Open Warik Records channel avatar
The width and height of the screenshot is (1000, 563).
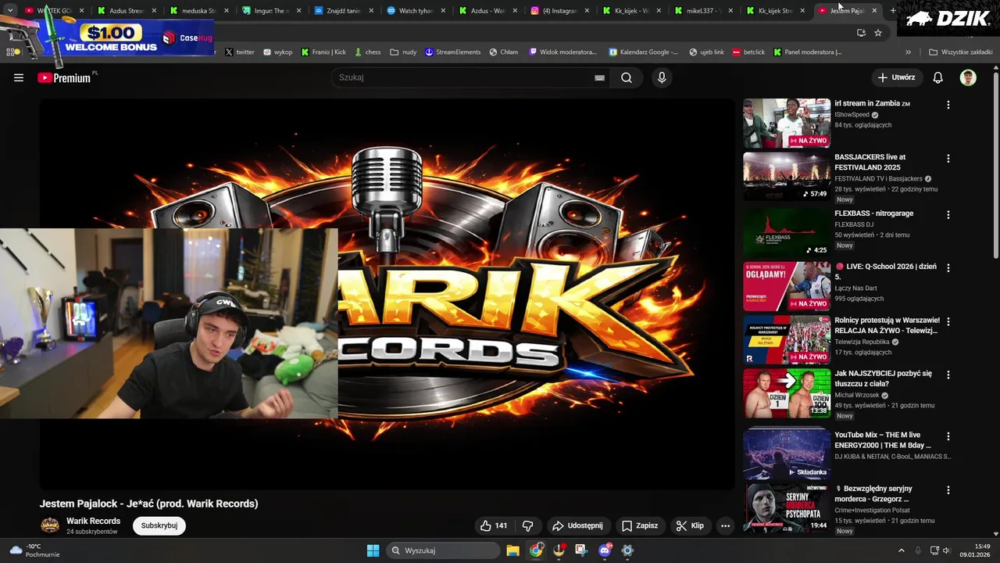coord(50,525)
